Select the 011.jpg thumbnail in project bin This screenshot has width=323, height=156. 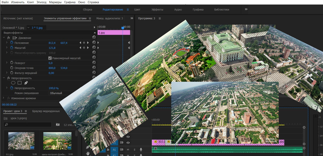tap(21, 141)
